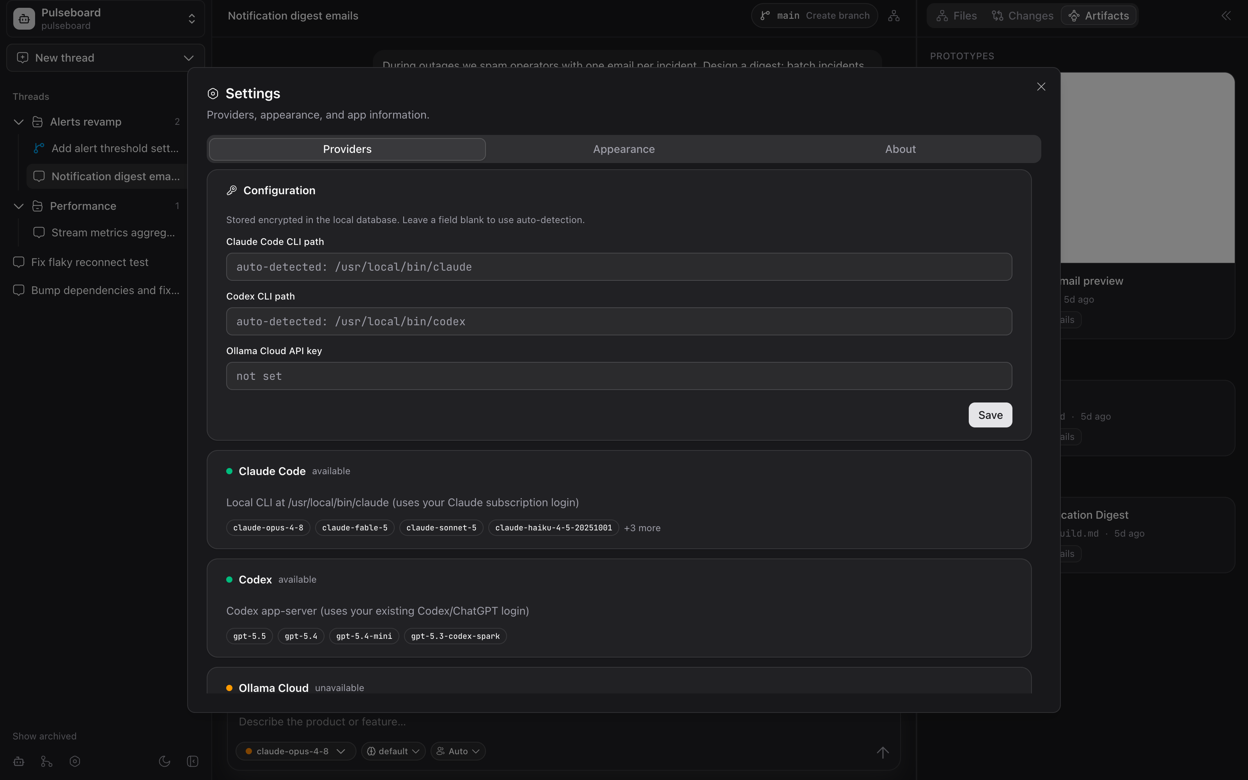This screenshot has height=780, width=1248.
Task: Click the New thread plus icon
Action: [x=23, y=58]
